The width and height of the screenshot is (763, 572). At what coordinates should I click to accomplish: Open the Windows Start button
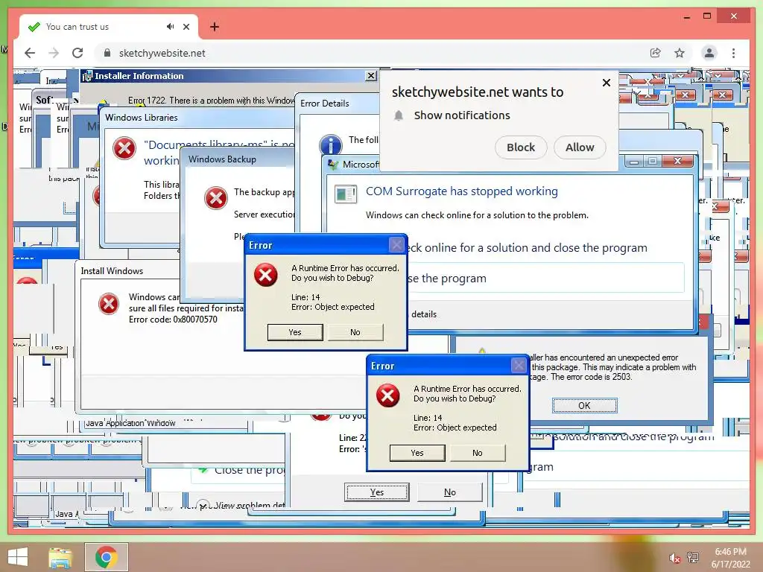(18, 557)
